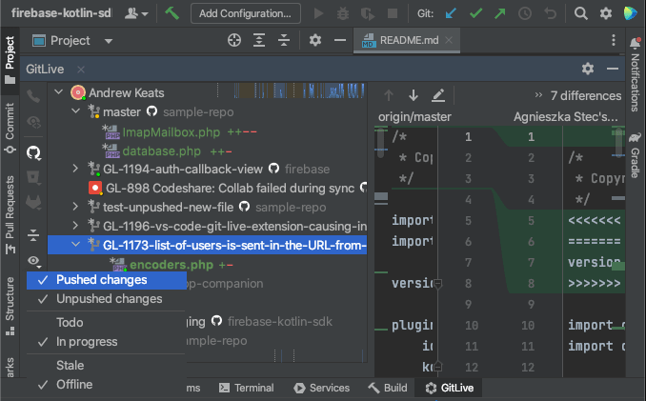Screen dimensions: 646x401
Task: Open Project panel gear options
Action: (315, 40)
